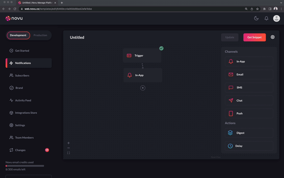Click '8/300 emails left' text
This screenshot has height=178, width=284.
coord(15,170)
